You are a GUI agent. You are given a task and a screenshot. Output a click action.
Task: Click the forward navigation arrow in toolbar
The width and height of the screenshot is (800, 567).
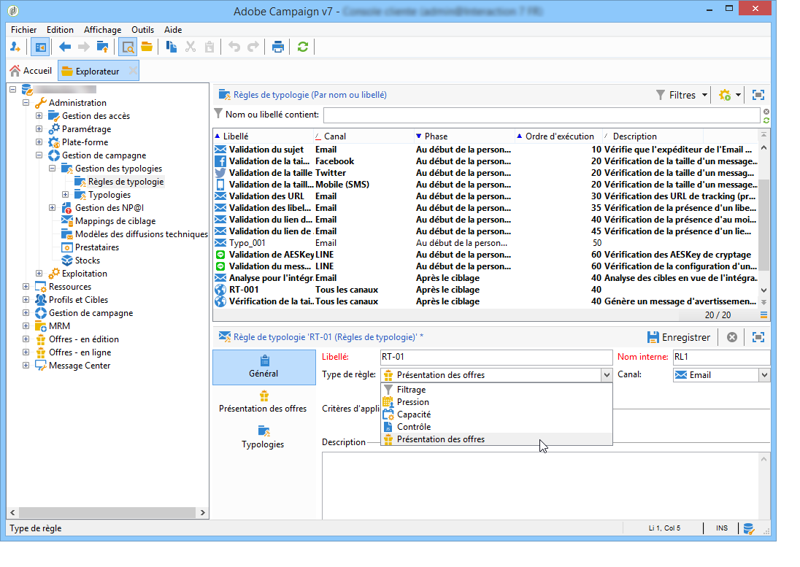click(x=83, y=47)
